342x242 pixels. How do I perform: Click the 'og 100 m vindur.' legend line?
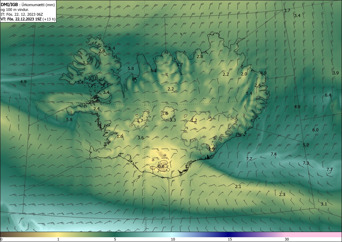click(15, 9)
